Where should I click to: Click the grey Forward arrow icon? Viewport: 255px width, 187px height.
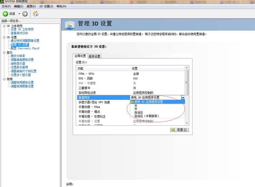pos(25,14)
